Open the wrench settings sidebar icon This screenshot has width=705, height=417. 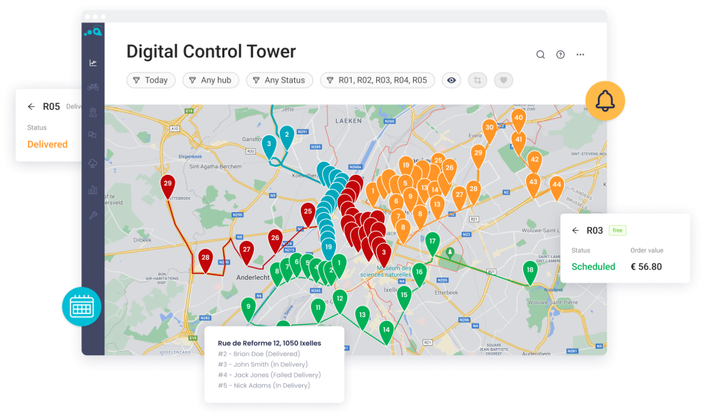pyautogui.click(x=93, y=216)
